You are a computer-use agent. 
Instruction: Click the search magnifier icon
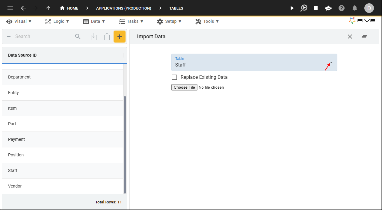(78, 37)
